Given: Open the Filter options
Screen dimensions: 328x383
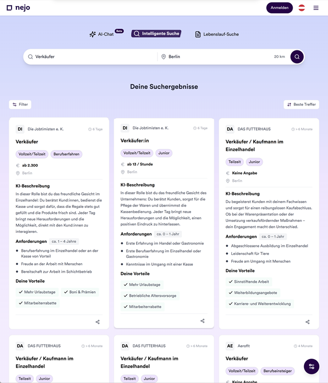Looking at the screenshot, I should 20,105.
